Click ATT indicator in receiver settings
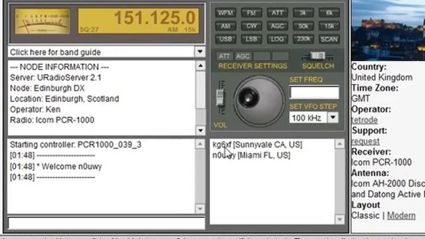The width and height of the screenshot is (425, 239). pos(224,56)
